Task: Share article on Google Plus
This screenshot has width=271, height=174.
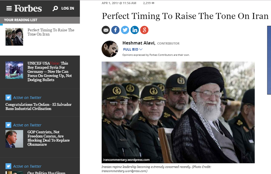Action: [144, 30]
